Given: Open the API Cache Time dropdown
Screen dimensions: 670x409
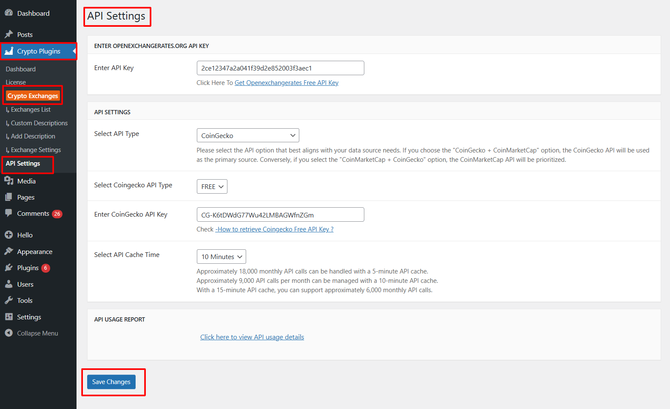Looking at the screenshot, I should (221, 257).
